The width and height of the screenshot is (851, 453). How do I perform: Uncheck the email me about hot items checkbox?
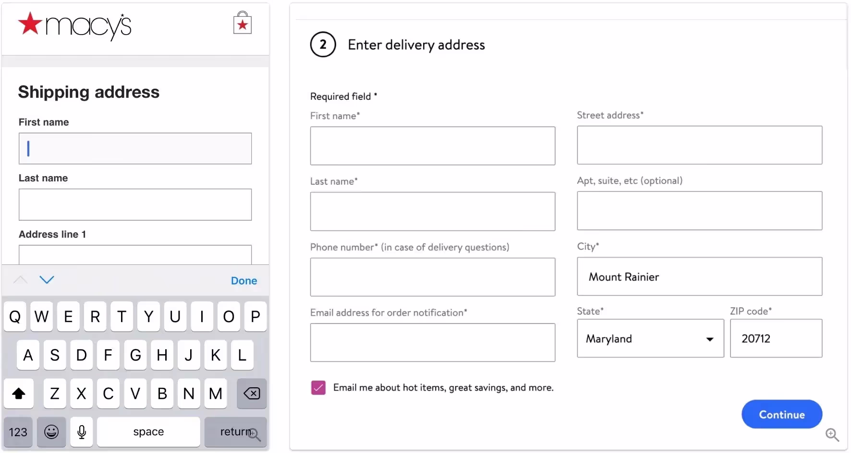318,388
